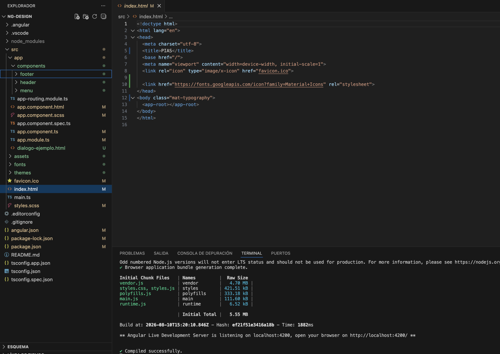Expand the footer folder

(16, 74)
